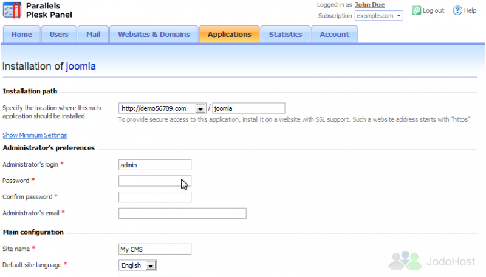Click the Installation path section heading

[x=30, y=91]
